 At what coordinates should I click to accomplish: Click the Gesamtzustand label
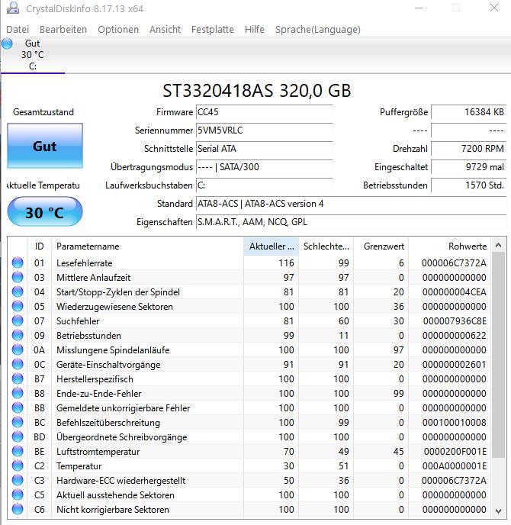[x=43, y=112]
